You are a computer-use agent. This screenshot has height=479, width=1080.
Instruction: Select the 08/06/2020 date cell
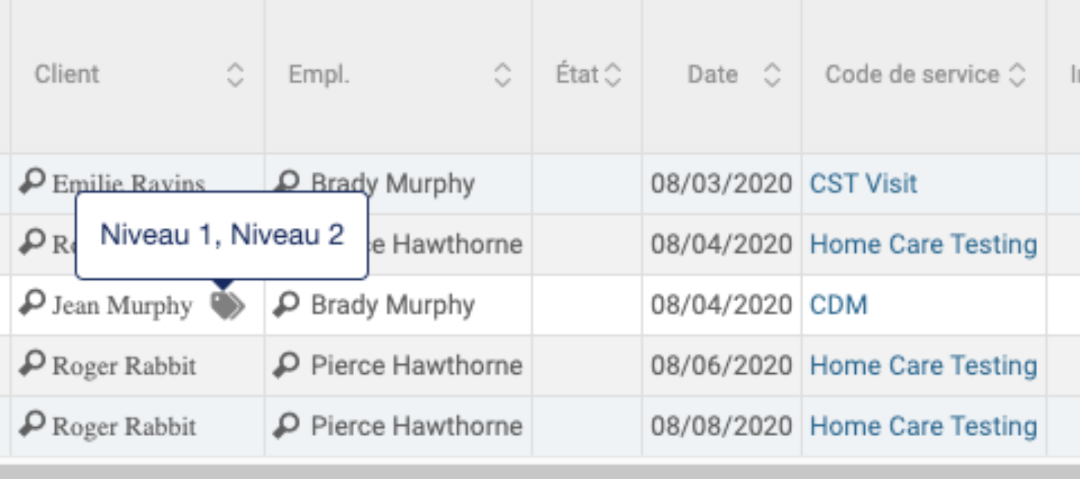click(721, 365)
